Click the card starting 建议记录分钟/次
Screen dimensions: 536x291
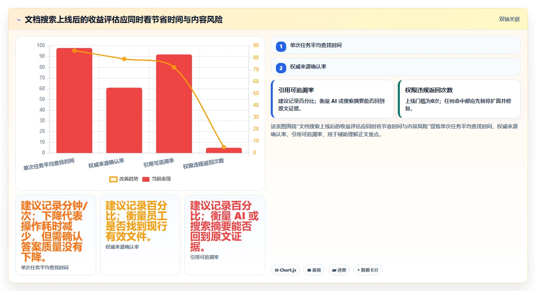[56, 235]
